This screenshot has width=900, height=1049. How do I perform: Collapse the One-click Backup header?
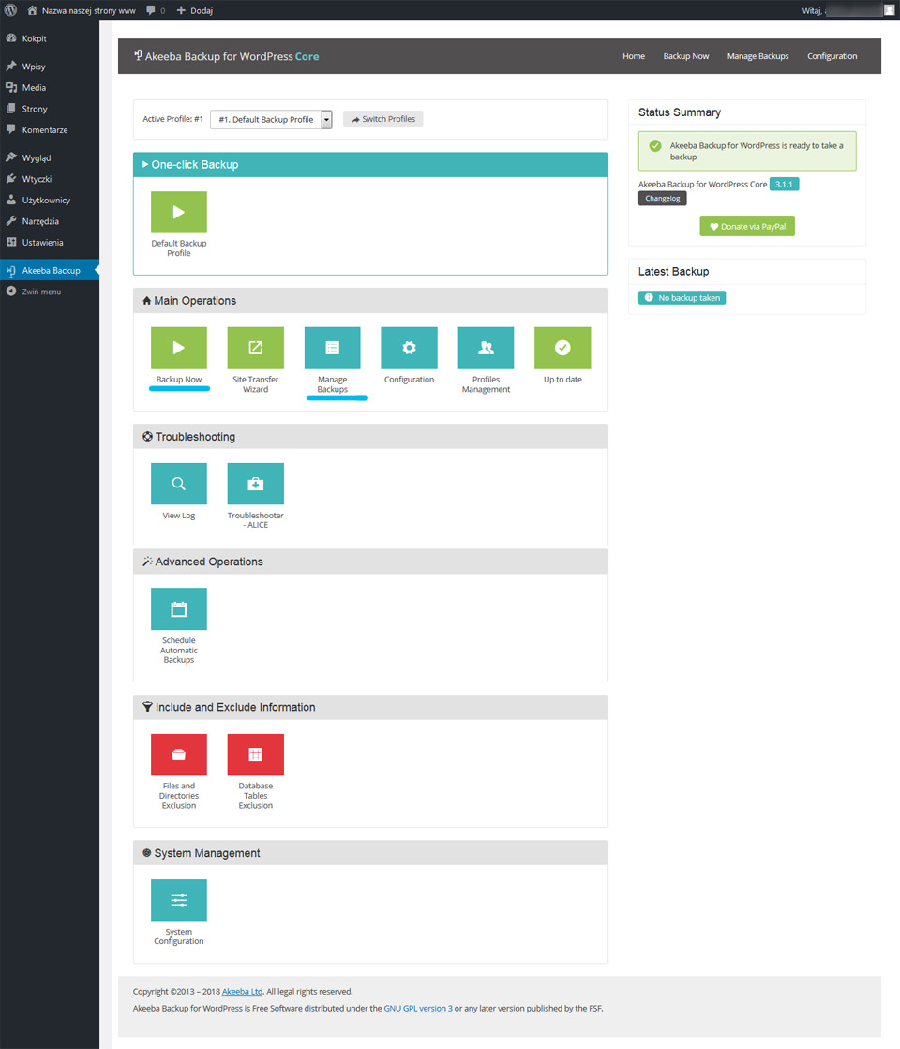point(370,165)
